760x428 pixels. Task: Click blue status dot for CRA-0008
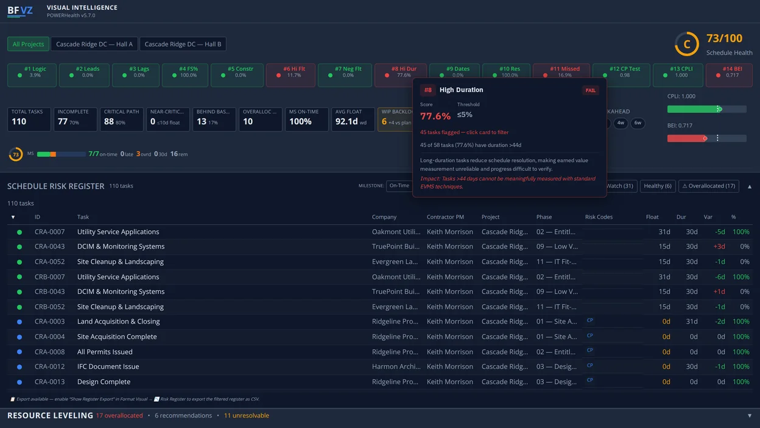coord(19,352)
